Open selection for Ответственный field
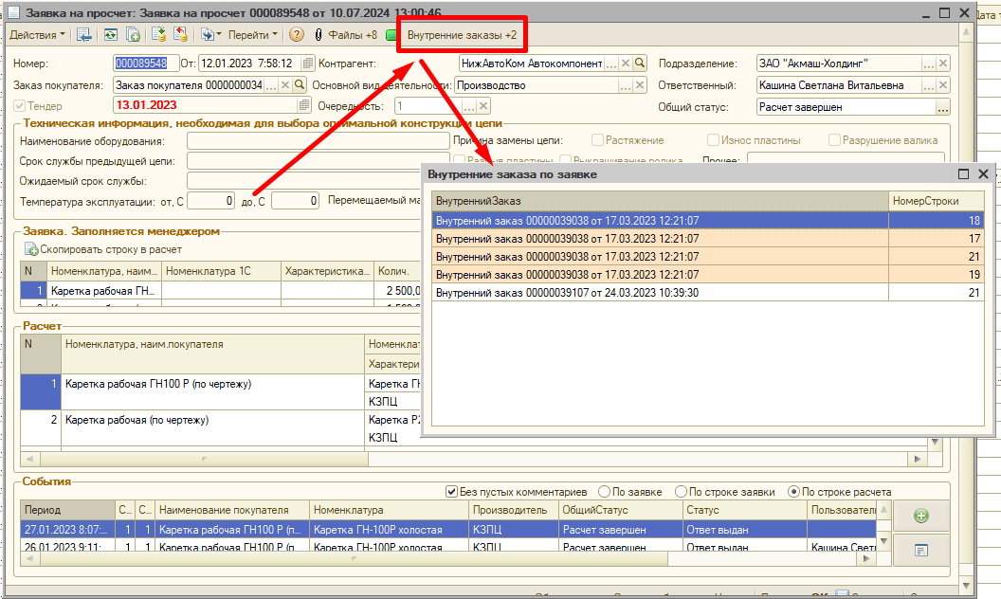 [929, 85]
